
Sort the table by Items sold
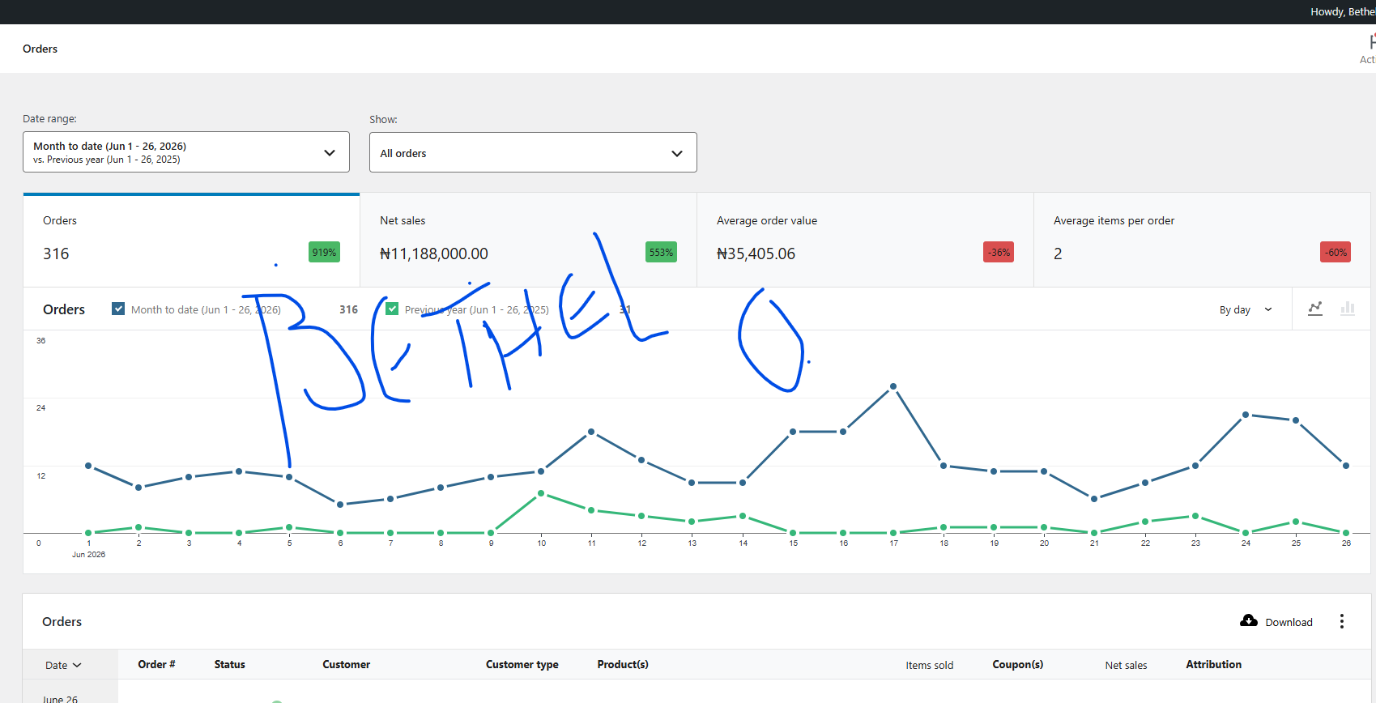pos(929,665)
